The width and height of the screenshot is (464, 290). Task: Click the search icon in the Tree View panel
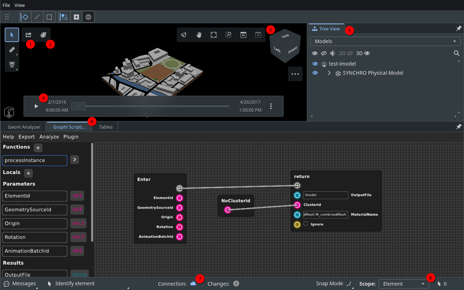click(456, 53)
